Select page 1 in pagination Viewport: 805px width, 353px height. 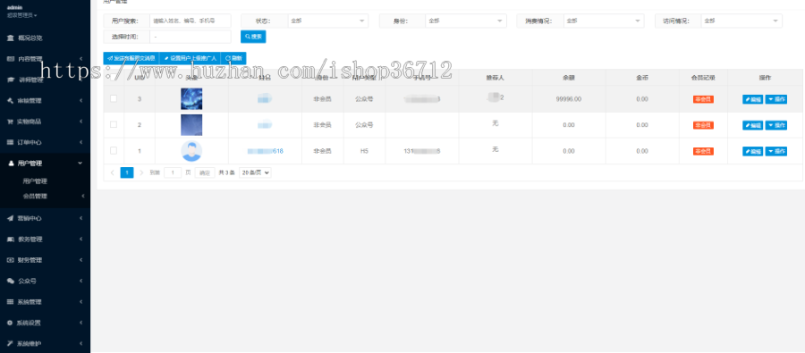(127, 172)
